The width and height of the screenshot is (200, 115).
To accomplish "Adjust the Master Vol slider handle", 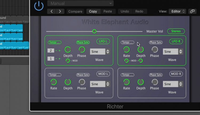I will (x=94, y=31).
